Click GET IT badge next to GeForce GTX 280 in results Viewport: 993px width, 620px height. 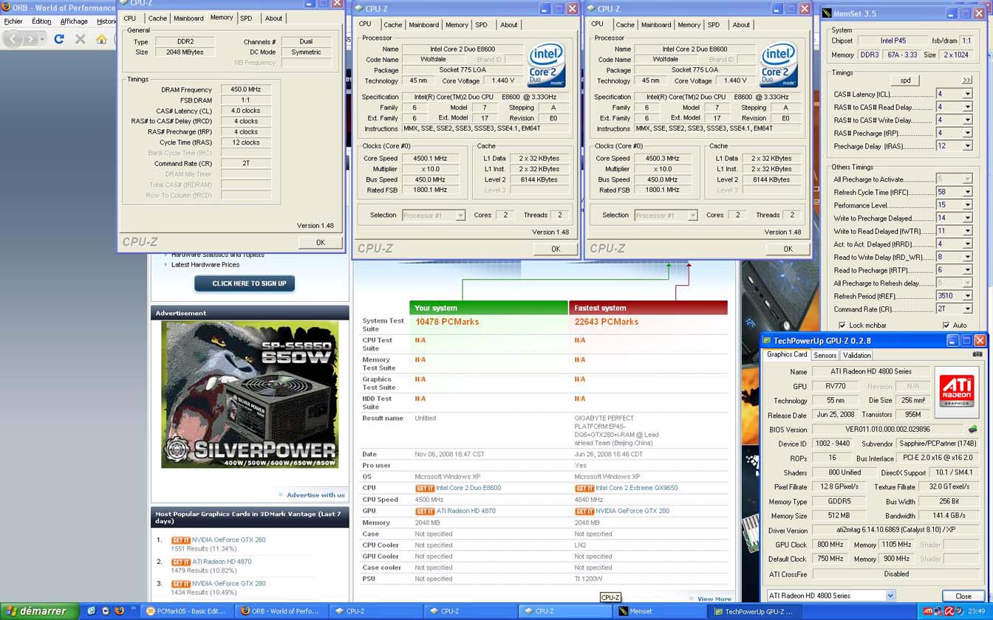pyautogui.click(x=584, y=512)
